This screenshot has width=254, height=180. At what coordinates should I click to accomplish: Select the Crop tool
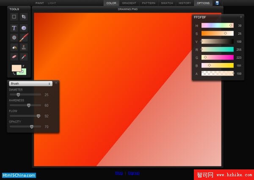pos(24,16)
